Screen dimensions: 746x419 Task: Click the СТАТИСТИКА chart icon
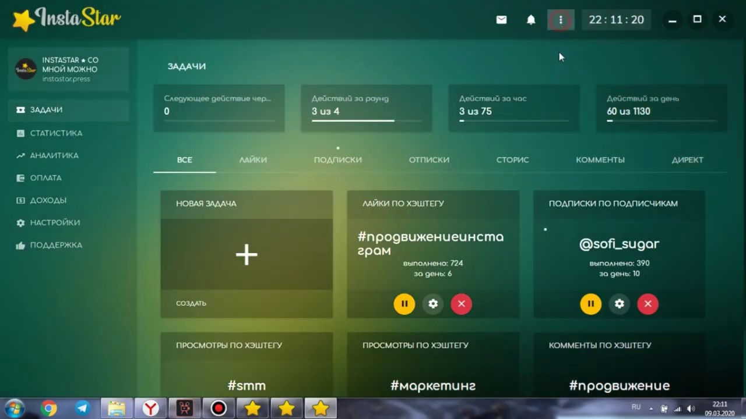[x=20, y=133]
